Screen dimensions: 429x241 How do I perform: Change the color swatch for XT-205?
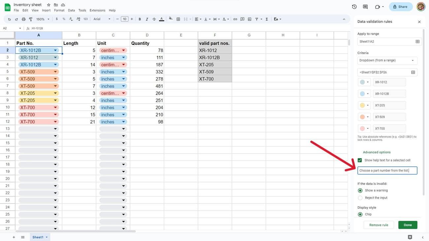[364, 105]
